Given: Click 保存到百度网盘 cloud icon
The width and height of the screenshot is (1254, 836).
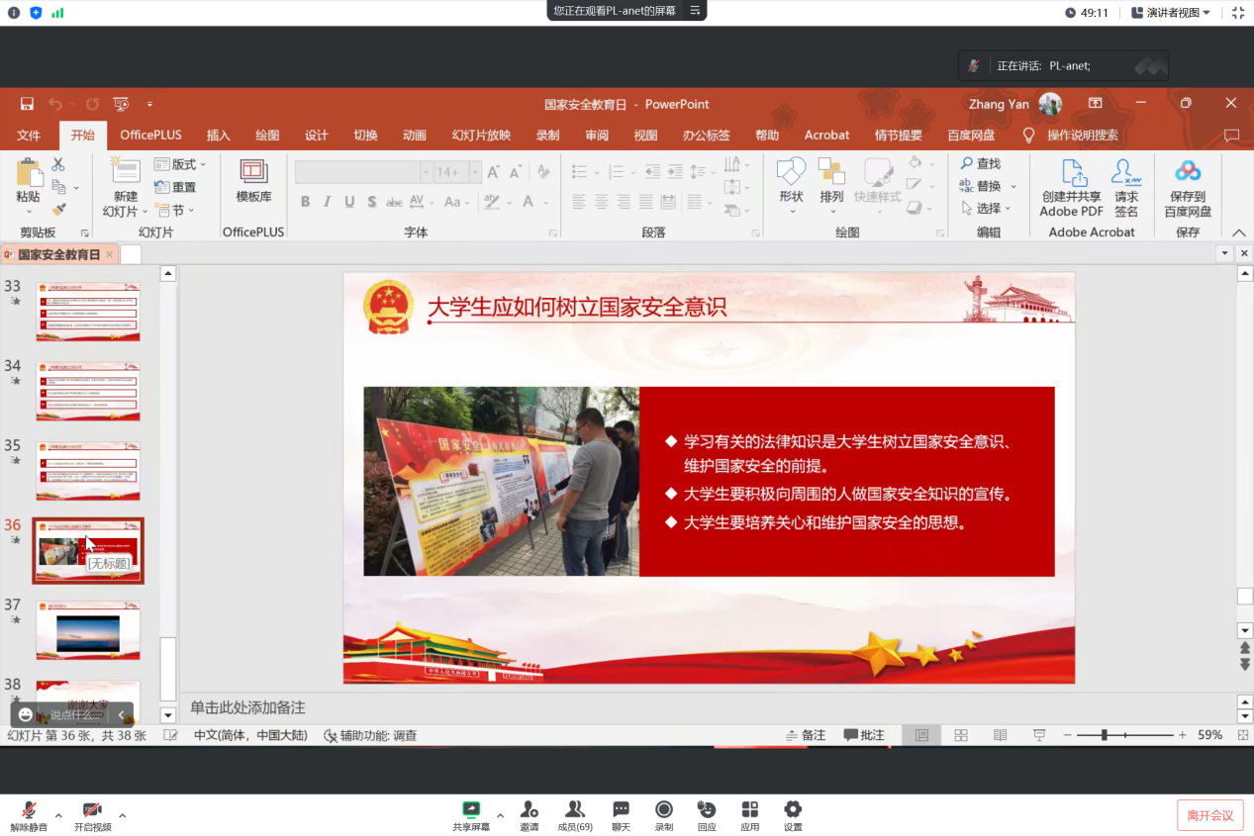Looking at the screenshot, I should tap(1188, 188).
